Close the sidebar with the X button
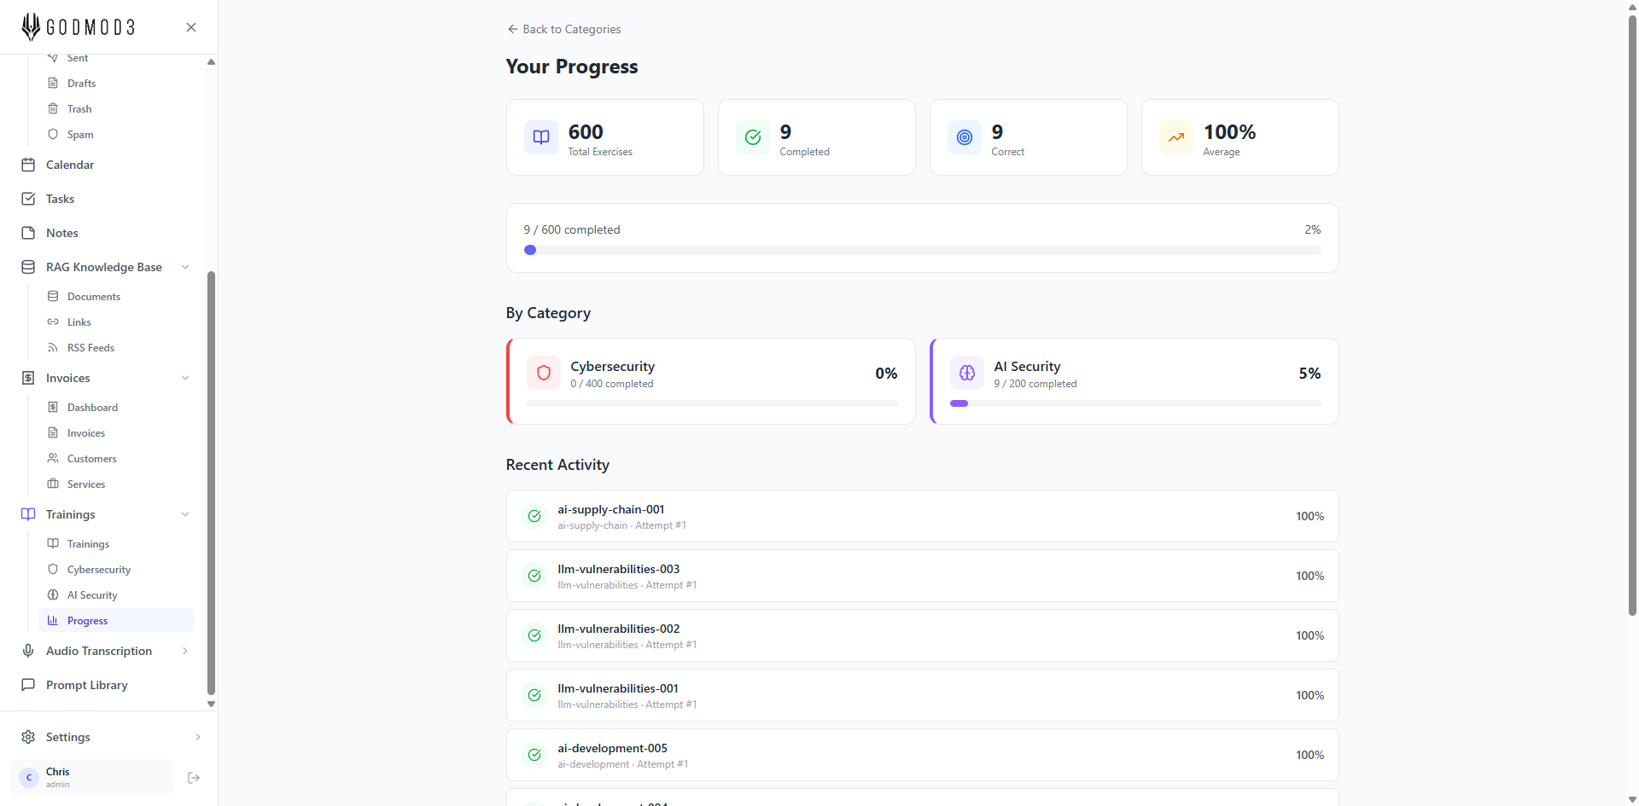This screenshot has width=1639, height=806. pyautogui.click(x=191, y=27)
